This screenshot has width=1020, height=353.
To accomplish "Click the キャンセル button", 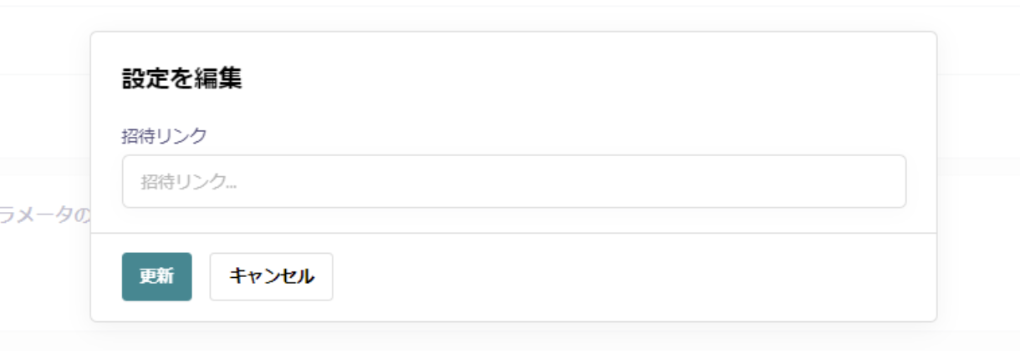I will (x=271, y=276).
